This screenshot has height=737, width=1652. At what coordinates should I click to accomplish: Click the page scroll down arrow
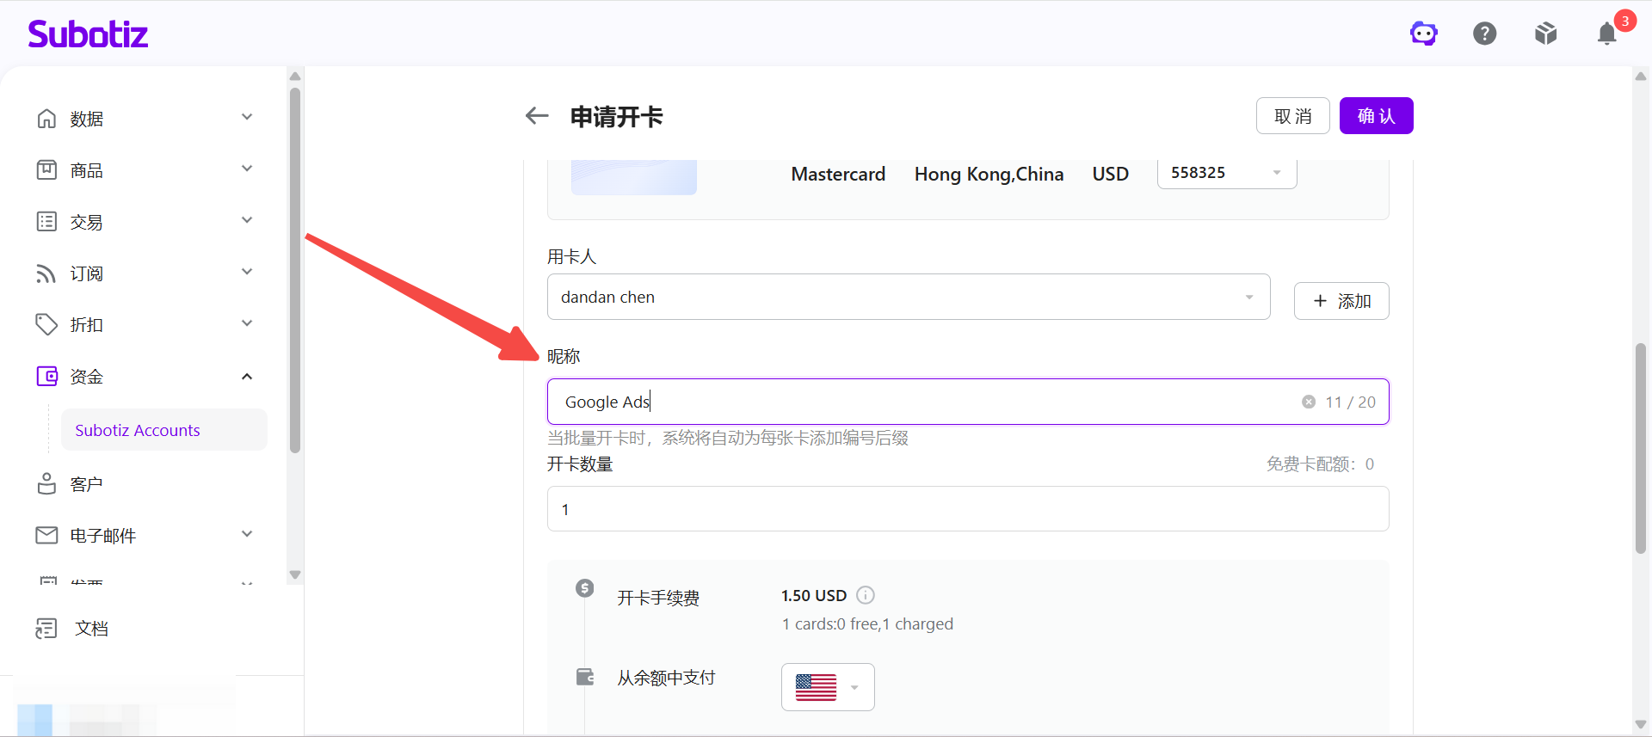click(1641, 725)
